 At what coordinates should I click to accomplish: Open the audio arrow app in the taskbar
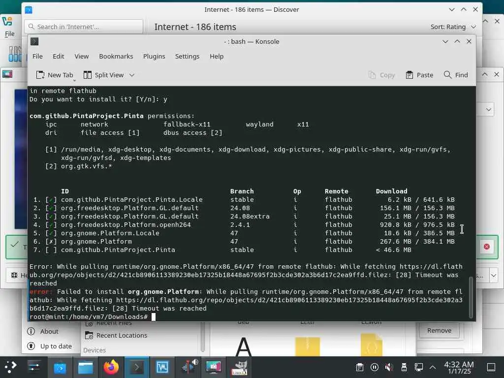[x=189, y=367]
